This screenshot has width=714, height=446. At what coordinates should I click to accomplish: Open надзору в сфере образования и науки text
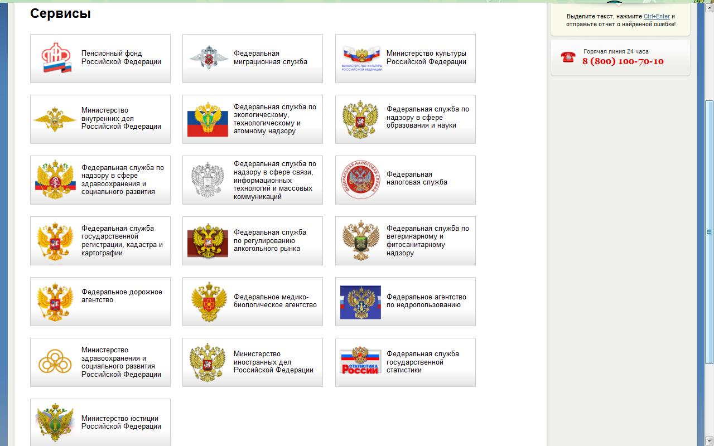pyautogui.click(x=428, y=117)
